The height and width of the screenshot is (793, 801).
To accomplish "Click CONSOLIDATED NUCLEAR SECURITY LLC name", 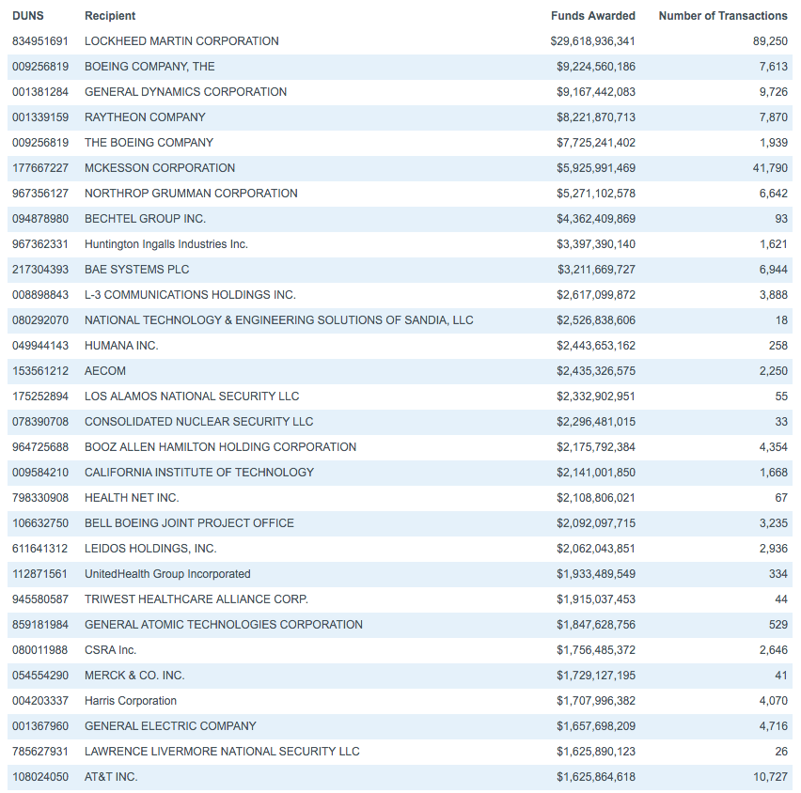I will click(198, 422).
